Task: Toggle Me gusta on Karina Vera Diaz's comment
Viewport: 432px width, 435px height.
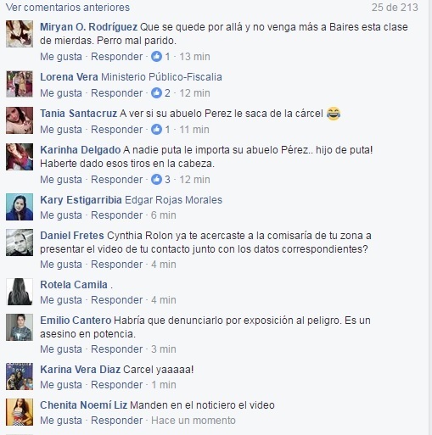Action: click(x=61, y=385)
